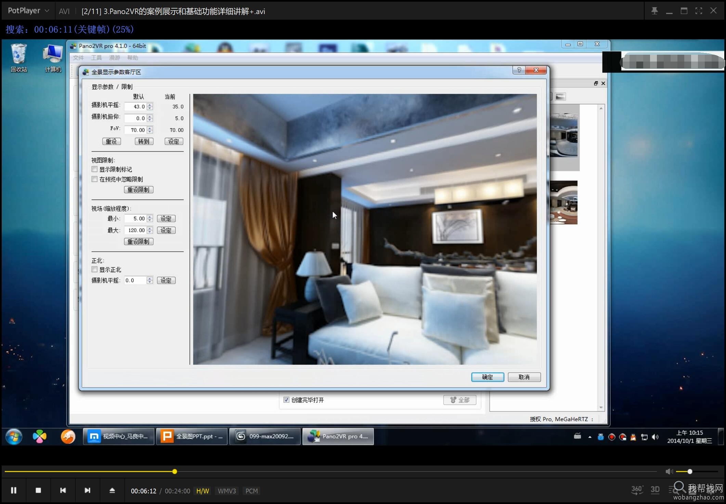Switch to 全景图PPT.ppt taskbar window
726x504 pixels.
192,437
